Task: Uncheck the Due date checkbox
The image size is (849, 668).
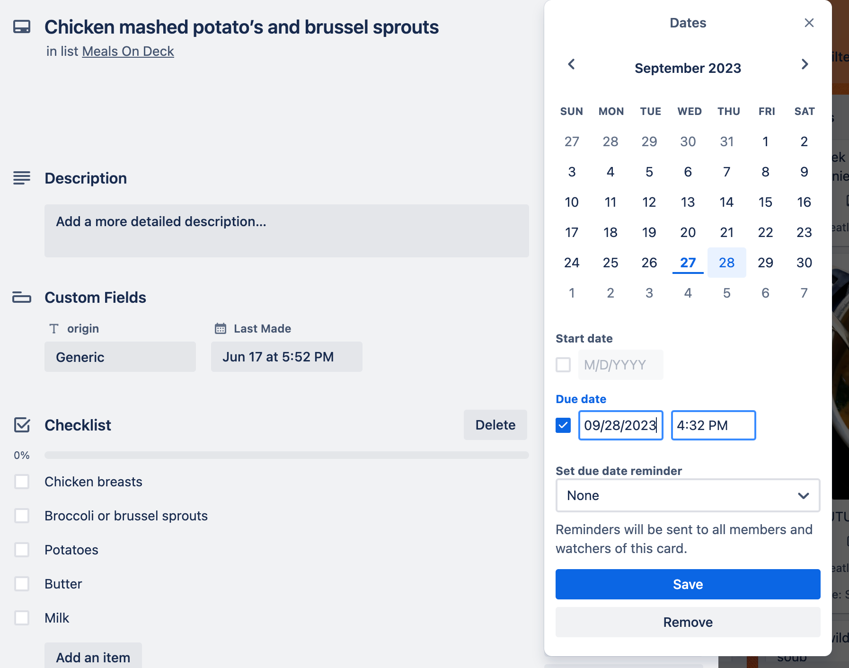Action: pos(563,425)
